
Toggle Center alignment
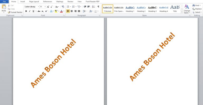click(72, 11)
